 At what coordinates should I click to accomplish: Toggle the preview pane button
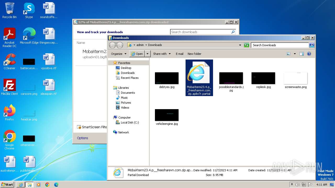click(301, 54)
